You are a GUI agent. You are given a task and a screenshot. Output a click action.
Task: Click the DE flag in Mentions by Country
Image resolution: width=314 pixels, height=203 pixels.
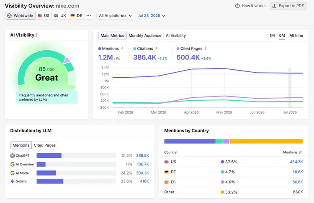tap(166, 172)
